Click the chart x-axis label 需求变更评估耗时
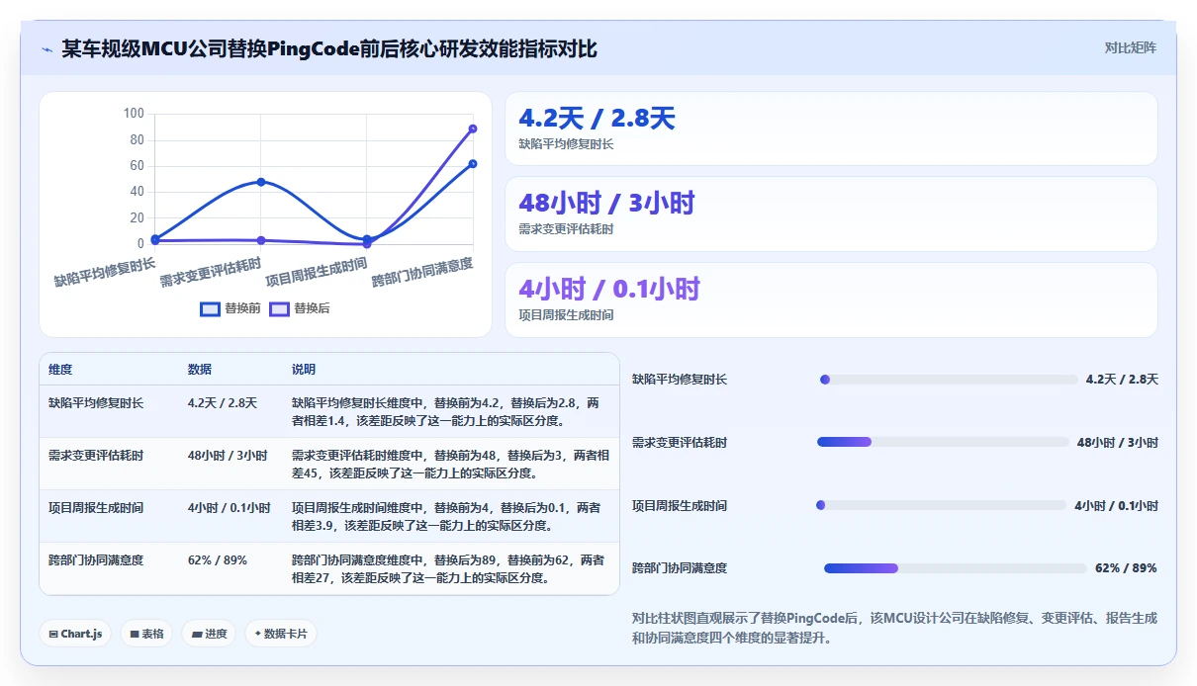Viewport: 1197px width, 686px height. [x=211, y=271]
